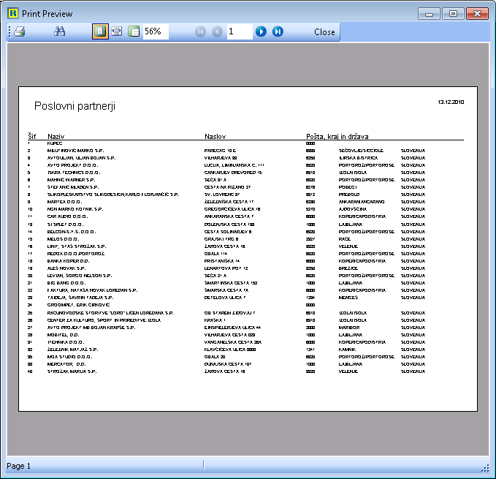Click the address DUNAJSKA CESTA 107
496x479 pixels.
coord(228,364)
